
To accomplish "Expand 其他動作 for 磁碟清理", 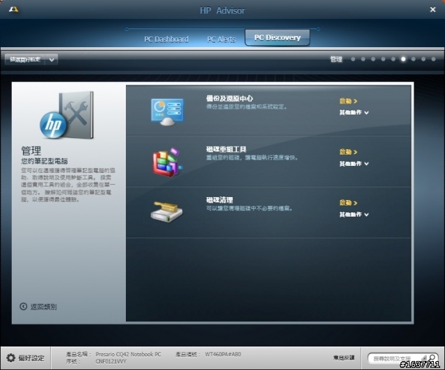I will pos(354,215).
